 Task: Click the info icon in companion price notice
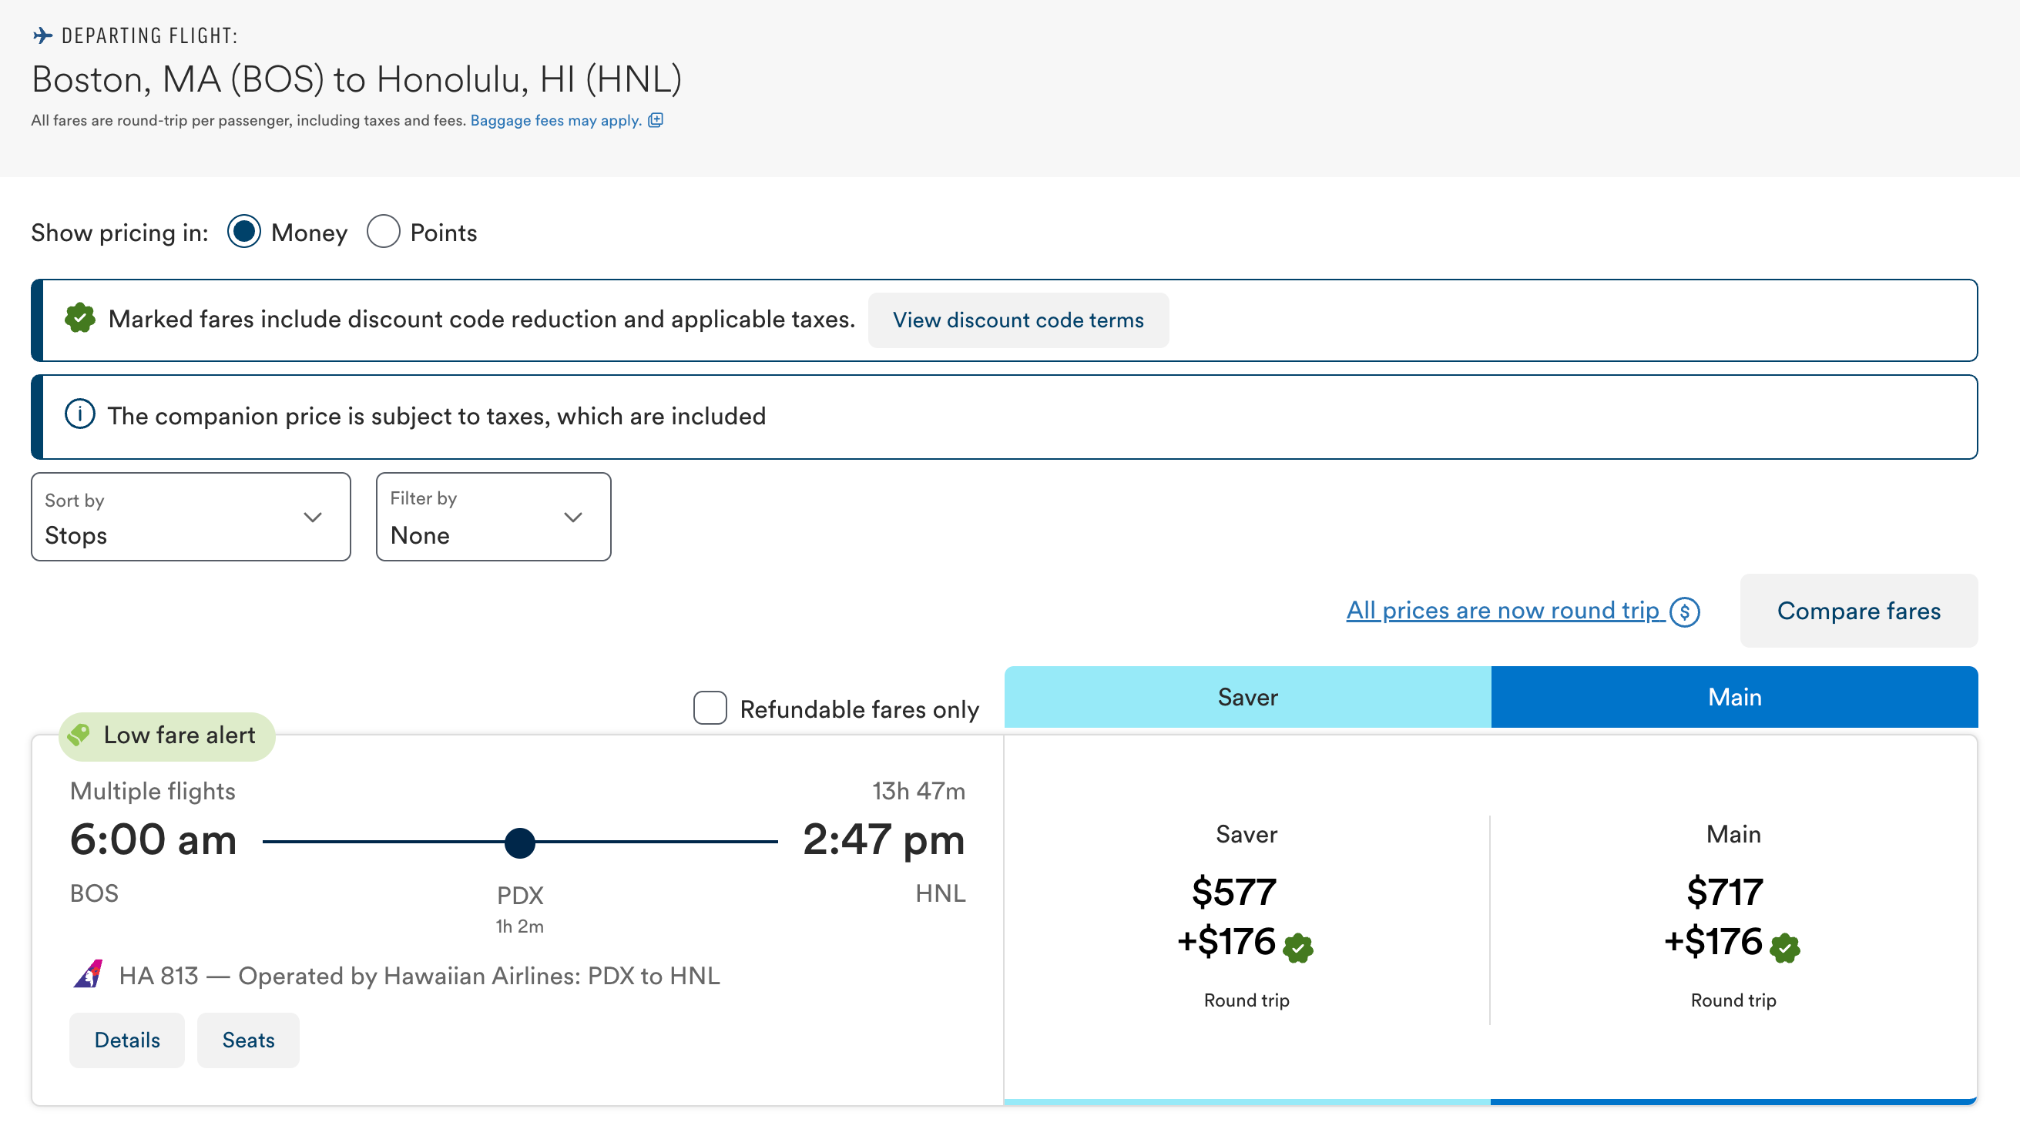click(80, 415)
